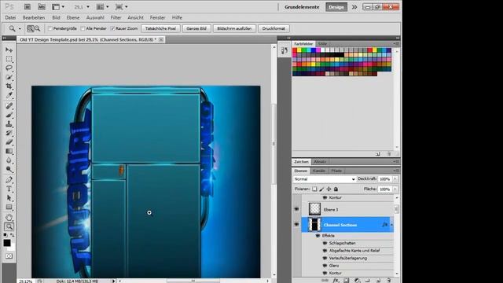The height and width of the screenshot is (283, 503).
Task: Open the Ebene menu
Action: click(x=73, y=17)
